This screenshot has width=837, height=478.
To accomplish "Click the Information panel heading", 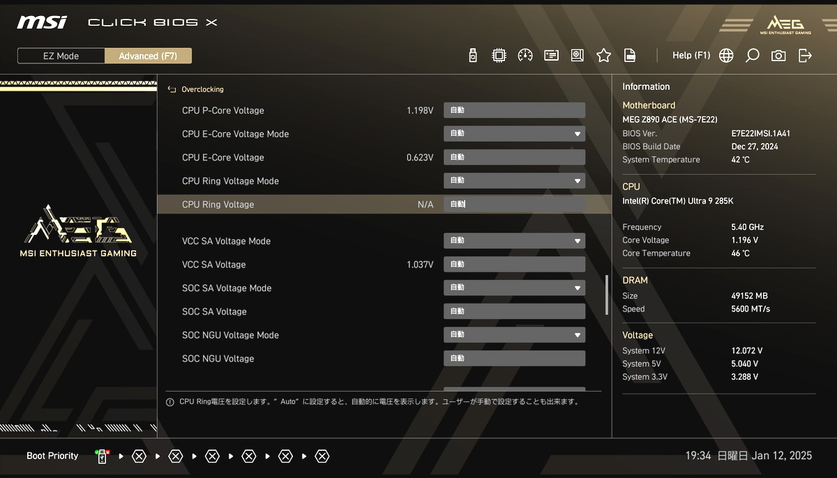I will [646, 87].
